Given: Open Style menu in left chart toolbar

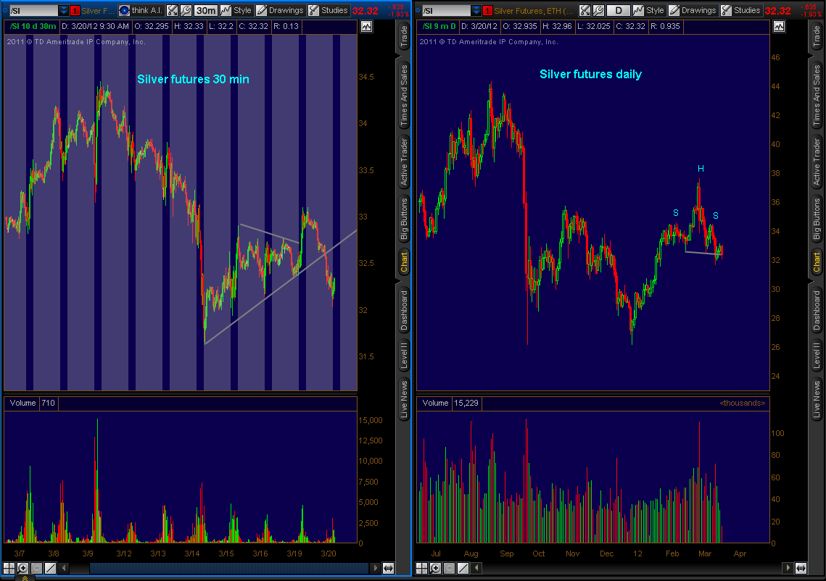Looking at the screenshot, I should click(236, 10).
